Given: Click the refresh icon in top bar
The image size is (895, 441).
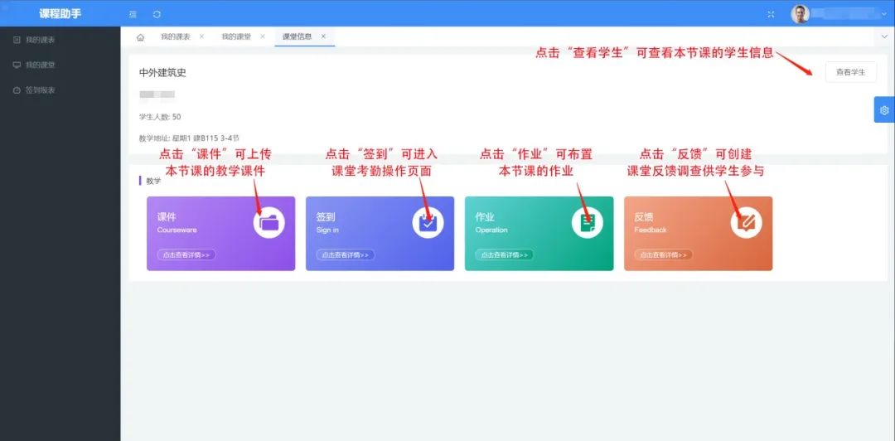Looking at the screenshot, I should [157, 14].
